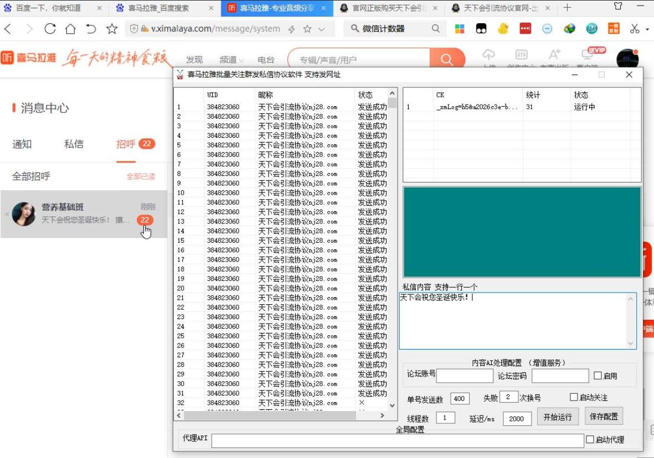Click the 单号发送数 field showing 400
The width and height of the screenshot is (654, 458).
(x=460, y=398)
